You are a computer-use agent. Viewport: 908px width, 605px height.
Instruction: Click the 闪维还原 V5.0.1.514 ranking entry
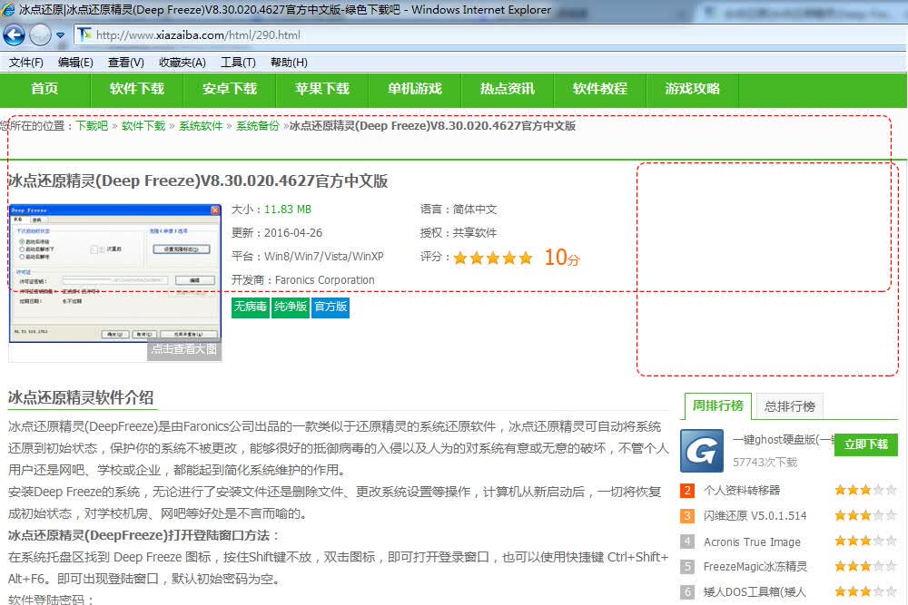(x=755, y=515)
